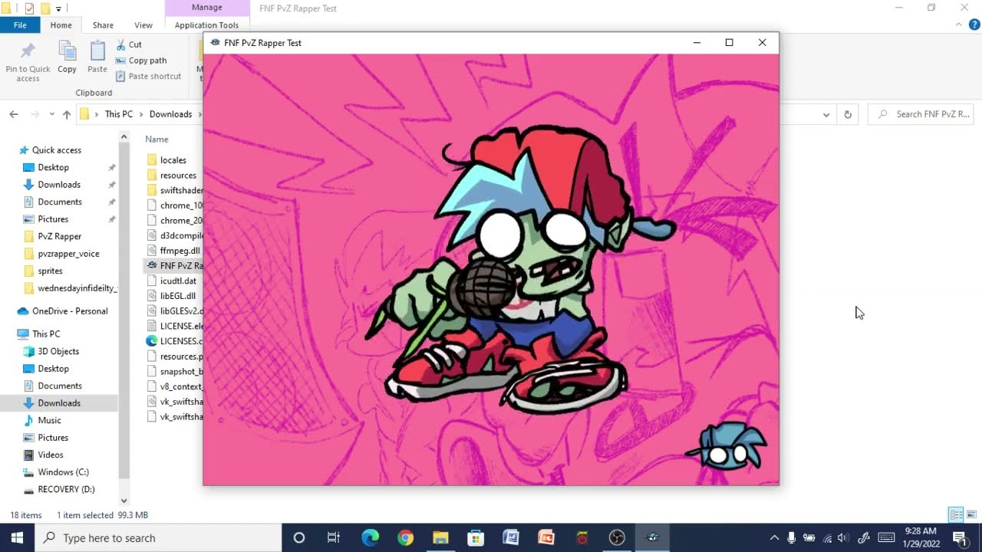Open the View ribbon tab
This screenshot has width=982, height=552.
[143, 25]
